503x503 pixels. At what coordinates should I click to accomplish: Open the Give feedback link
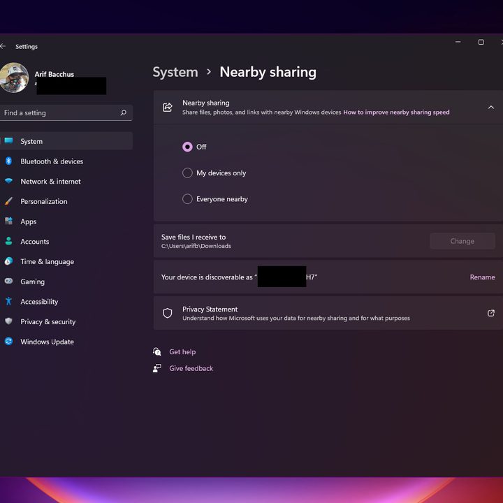point(191,369)
